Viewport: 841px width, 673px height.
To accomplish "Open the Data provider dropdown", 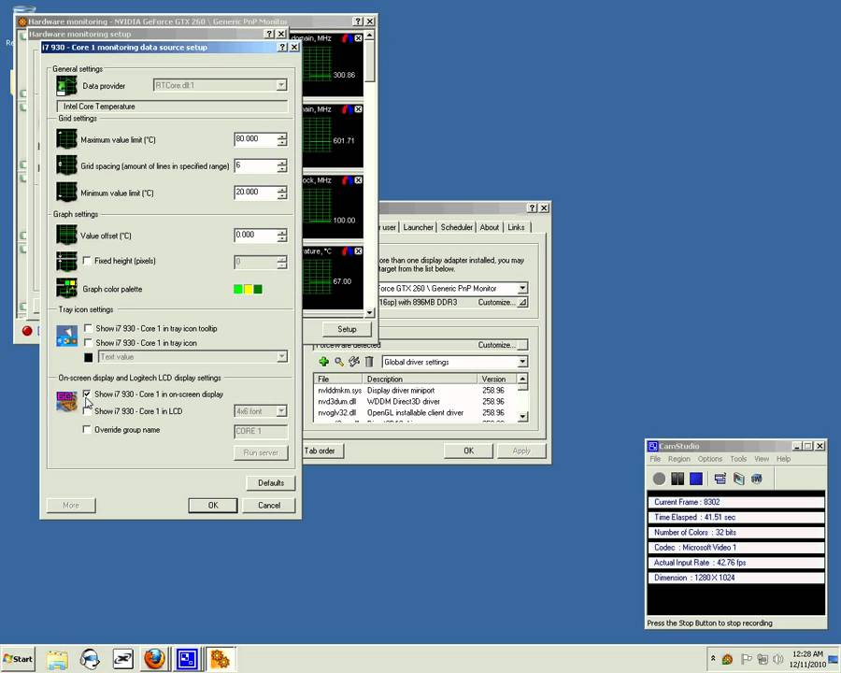I will coord(281,85).
